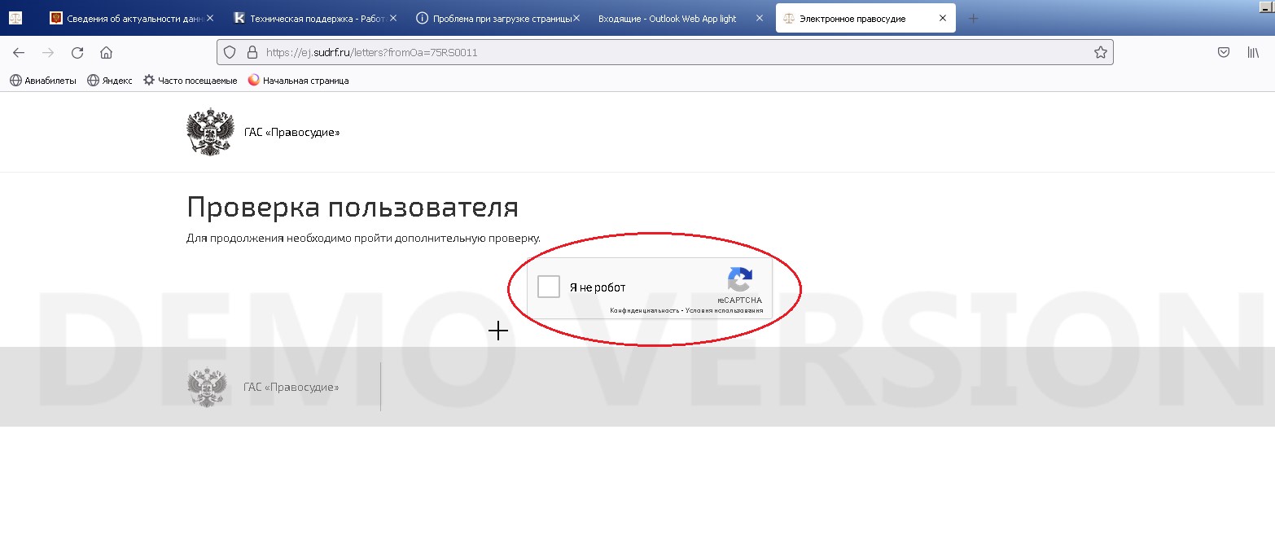Bookmark this page with the star icon
1275x539 pixels.
point(1100,53)
